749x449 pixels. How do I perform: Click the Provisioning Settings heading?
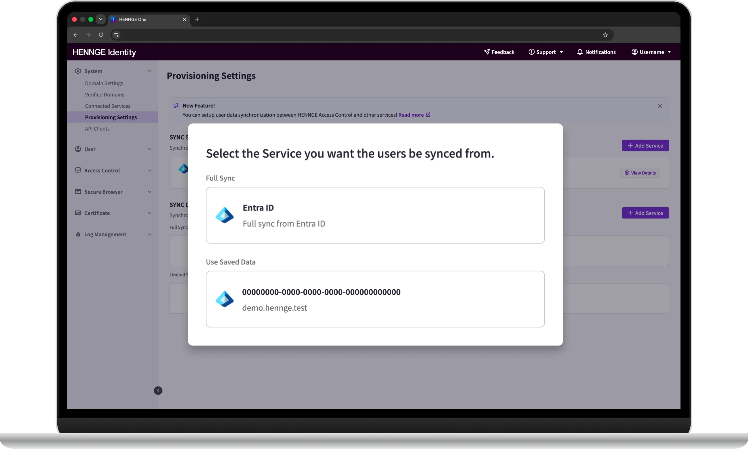[212, 76]
